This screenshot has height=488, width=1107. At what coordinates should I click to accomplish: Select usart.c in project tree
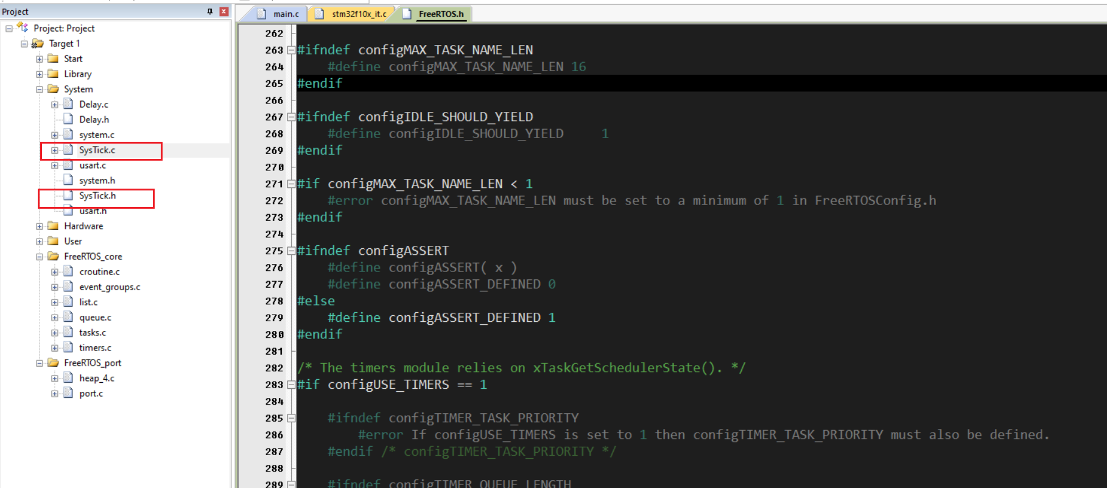coord(93,166)
